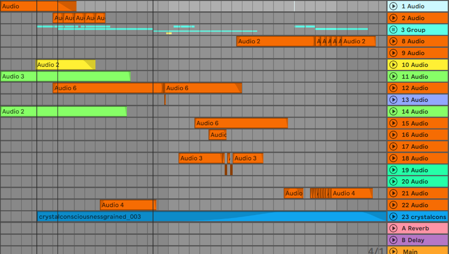Select the B Delay return track name

[x=413, y=240]
